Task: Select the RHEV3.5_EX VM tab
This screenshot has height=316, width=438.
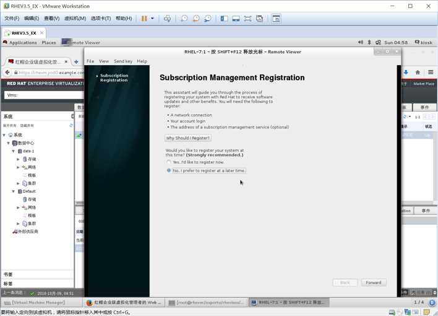Action: click(24, 33)
